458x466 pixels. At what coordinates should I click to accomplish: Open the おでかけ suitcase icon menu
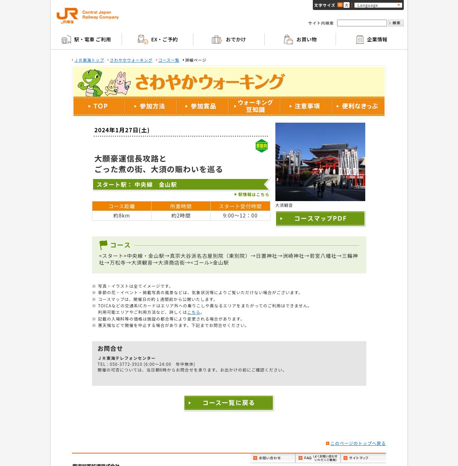pyautogui.click(x=229, y=40)
